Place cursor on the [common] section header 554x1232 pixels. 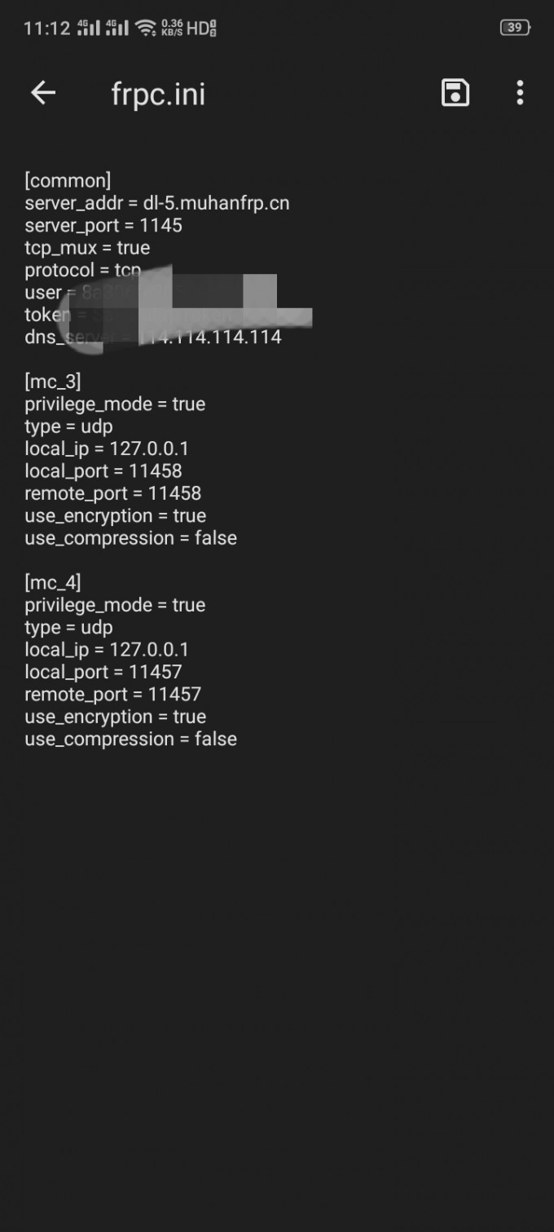pos(68,180)
